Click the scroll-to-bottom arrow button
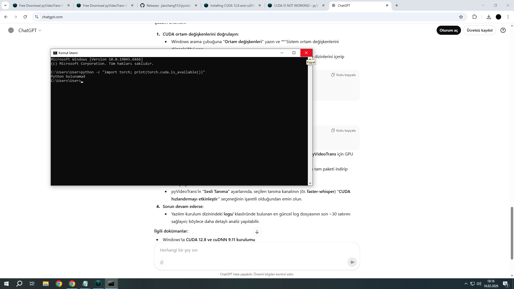The width and height of the screenshot is (514, 289). pyautogui.click(x=257, y=232)
